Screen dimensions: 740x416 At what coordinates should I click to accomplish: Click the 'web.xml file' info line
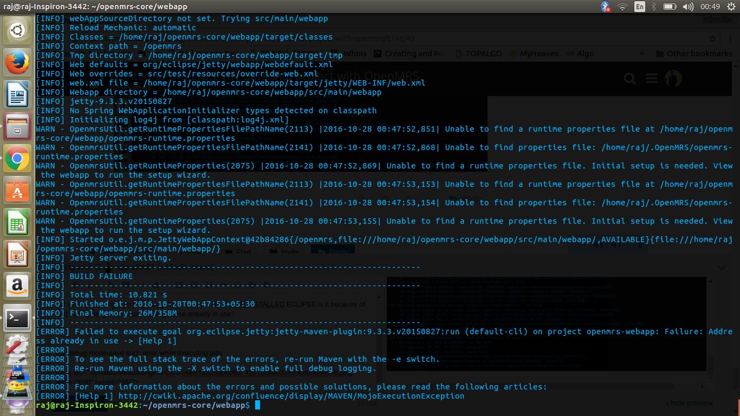(x=230, y=83)
